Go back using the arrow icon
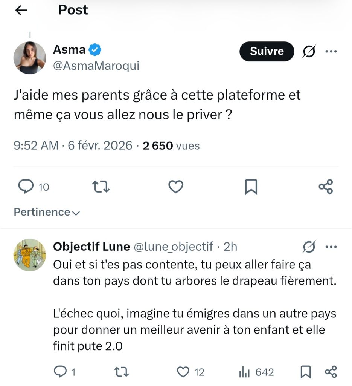 coord(21,10)
